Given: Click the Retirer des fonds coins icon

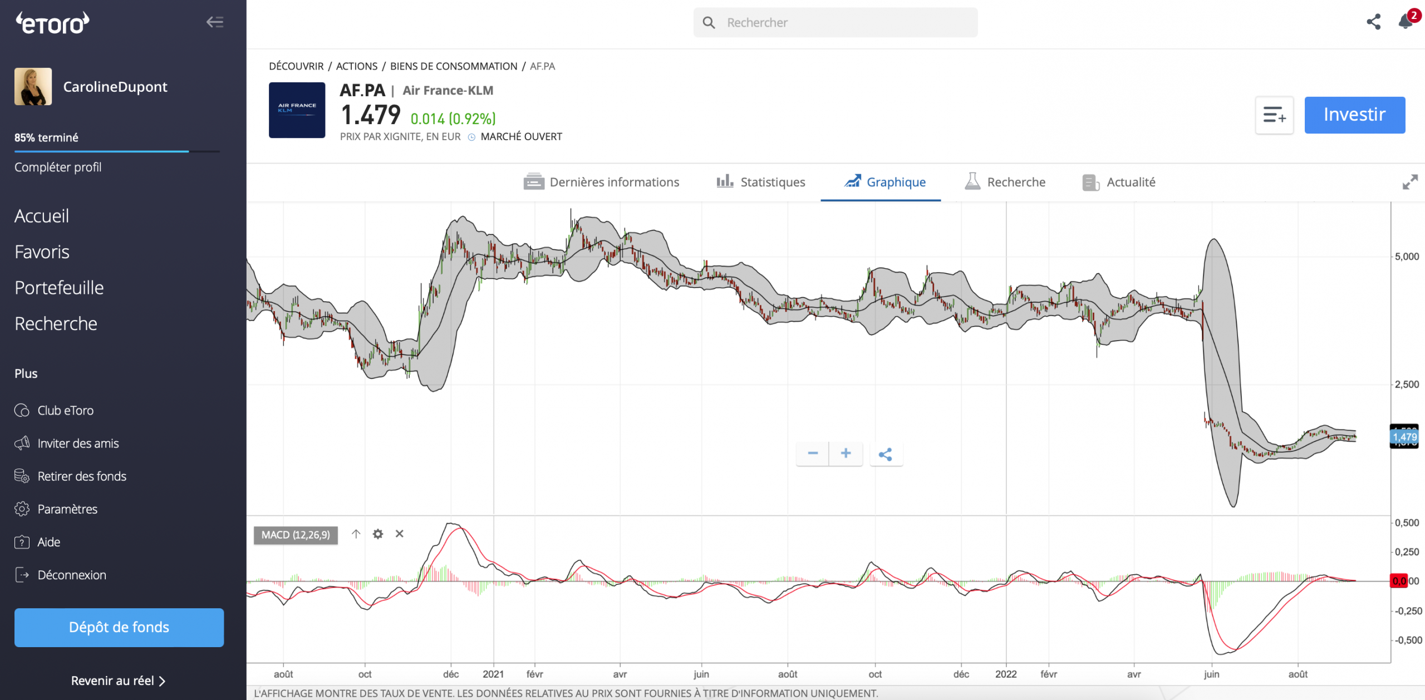Looking at the screenshot, I should tap(22, 476).
